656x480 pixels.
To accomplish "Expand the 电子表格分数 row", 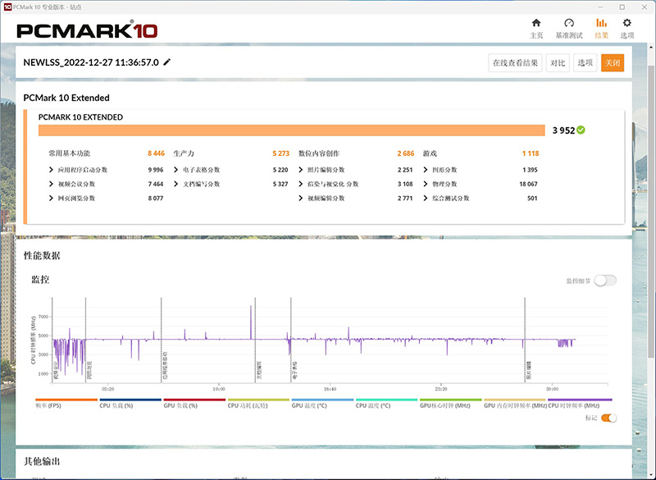I will 177,170.
